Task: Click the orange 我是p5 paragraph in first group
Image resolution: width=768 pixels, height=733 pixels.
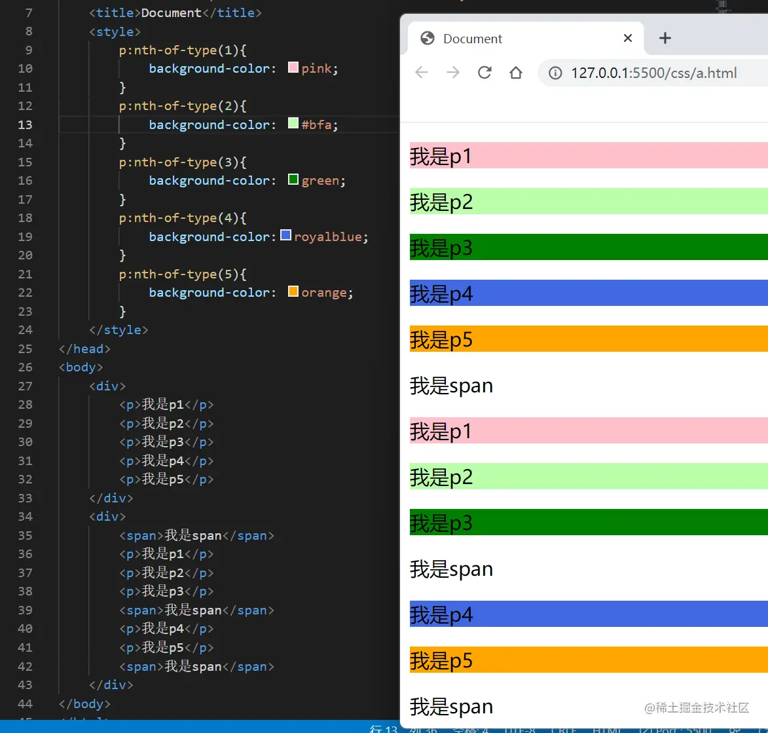Action: [589, 339]
